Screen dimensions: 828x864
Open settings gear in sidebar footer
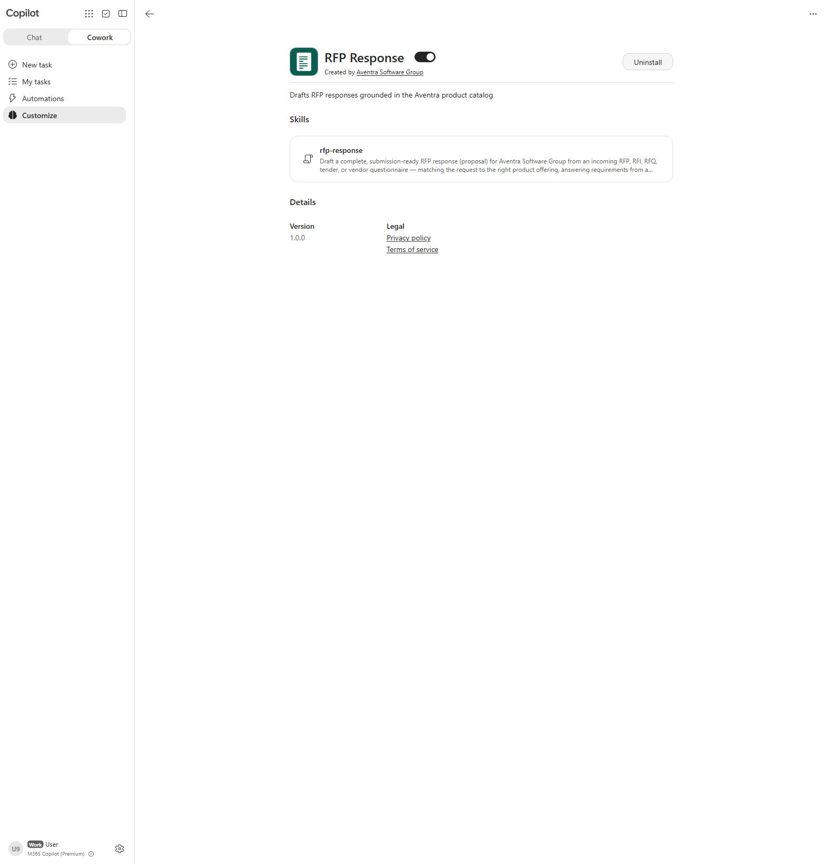click(x=120, y=849)
